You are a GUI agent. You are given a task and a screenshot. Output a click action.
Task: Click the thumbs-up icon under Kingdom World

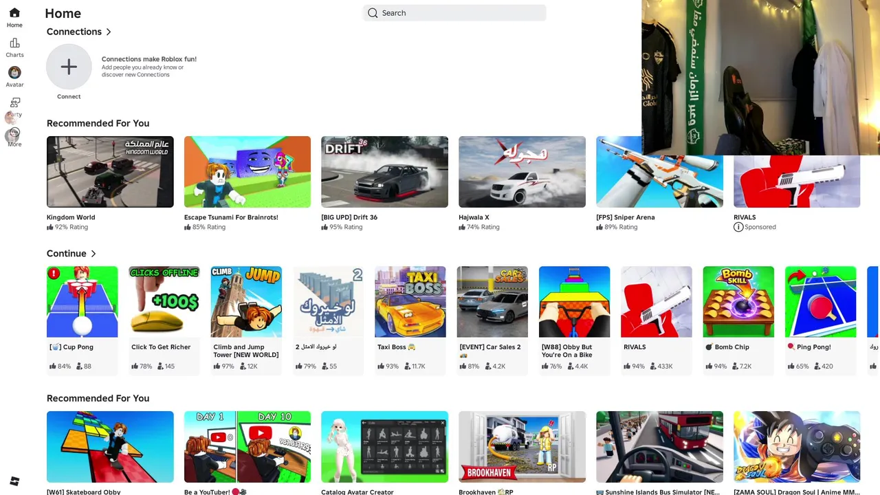(x=50, y=227)
